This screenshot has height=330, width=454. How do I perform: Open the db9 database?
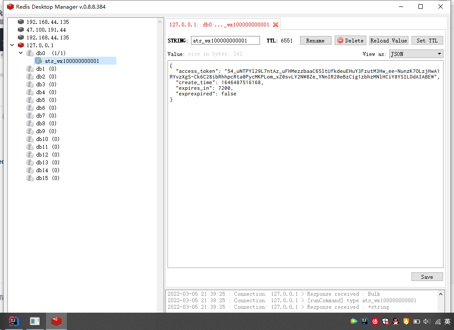(x=46, y=131)
